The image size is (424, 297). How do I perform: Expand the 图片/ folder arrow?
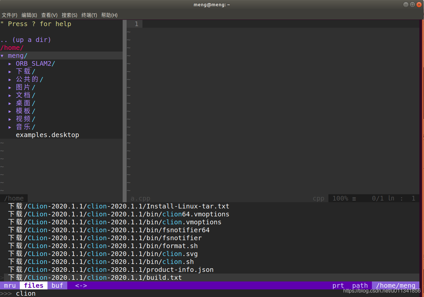tap(10, 87)
